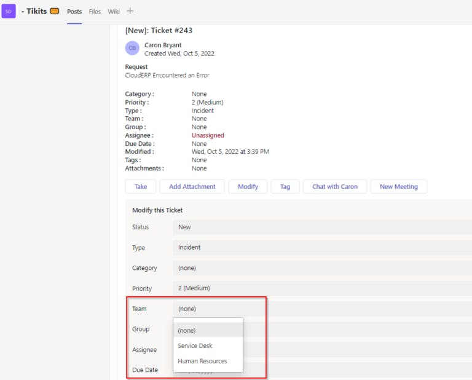This screenshot has height=380, width=472.
Task: Click the SD team avatar icon
Action: 9,11
